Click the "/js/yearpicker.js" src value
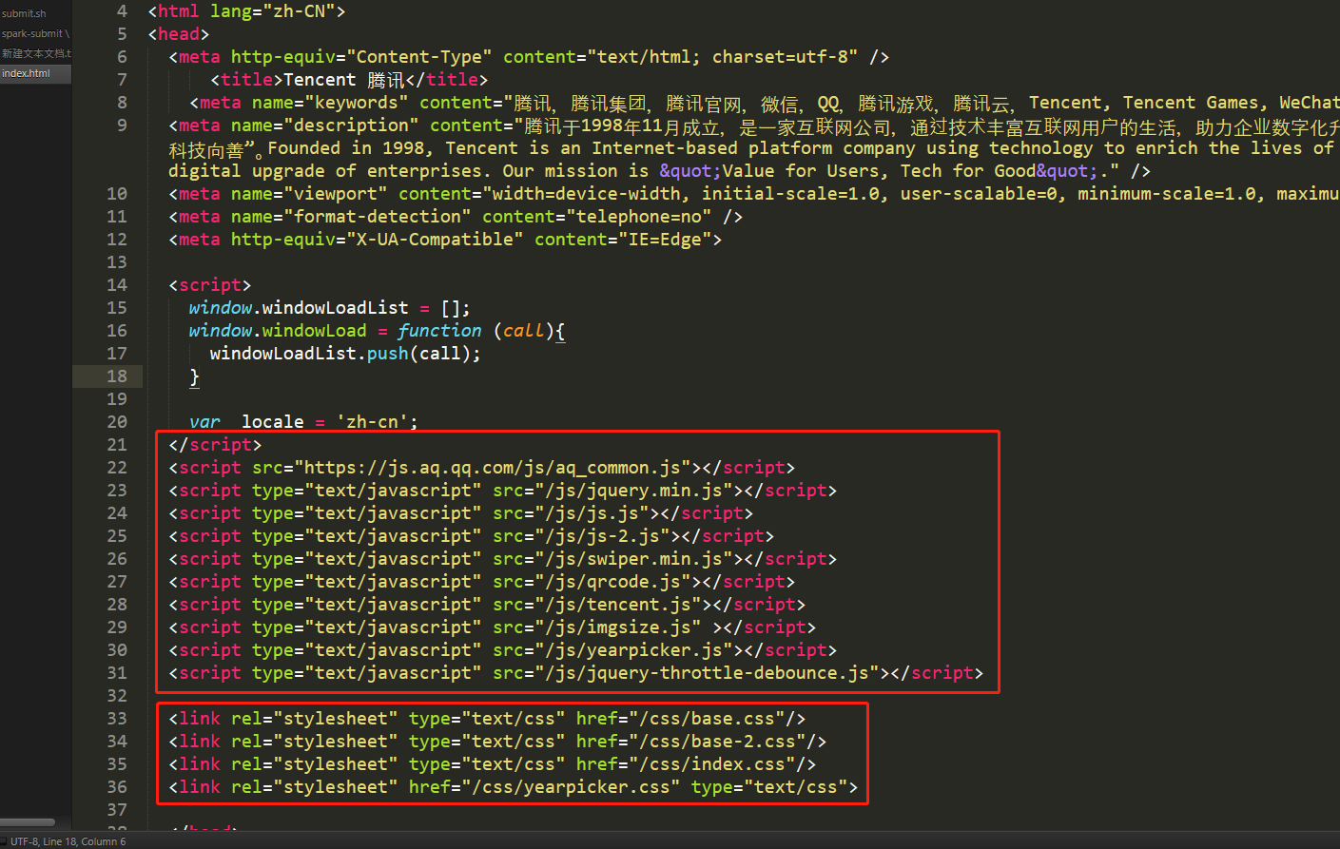 [x=633, y=650]
